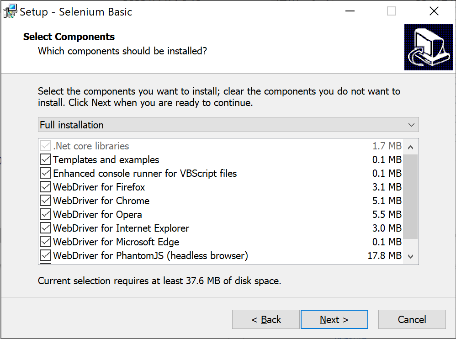This screenshot has width=456, height=339.
Task: Open the Full installation dropdown
Action: point(228,124)
